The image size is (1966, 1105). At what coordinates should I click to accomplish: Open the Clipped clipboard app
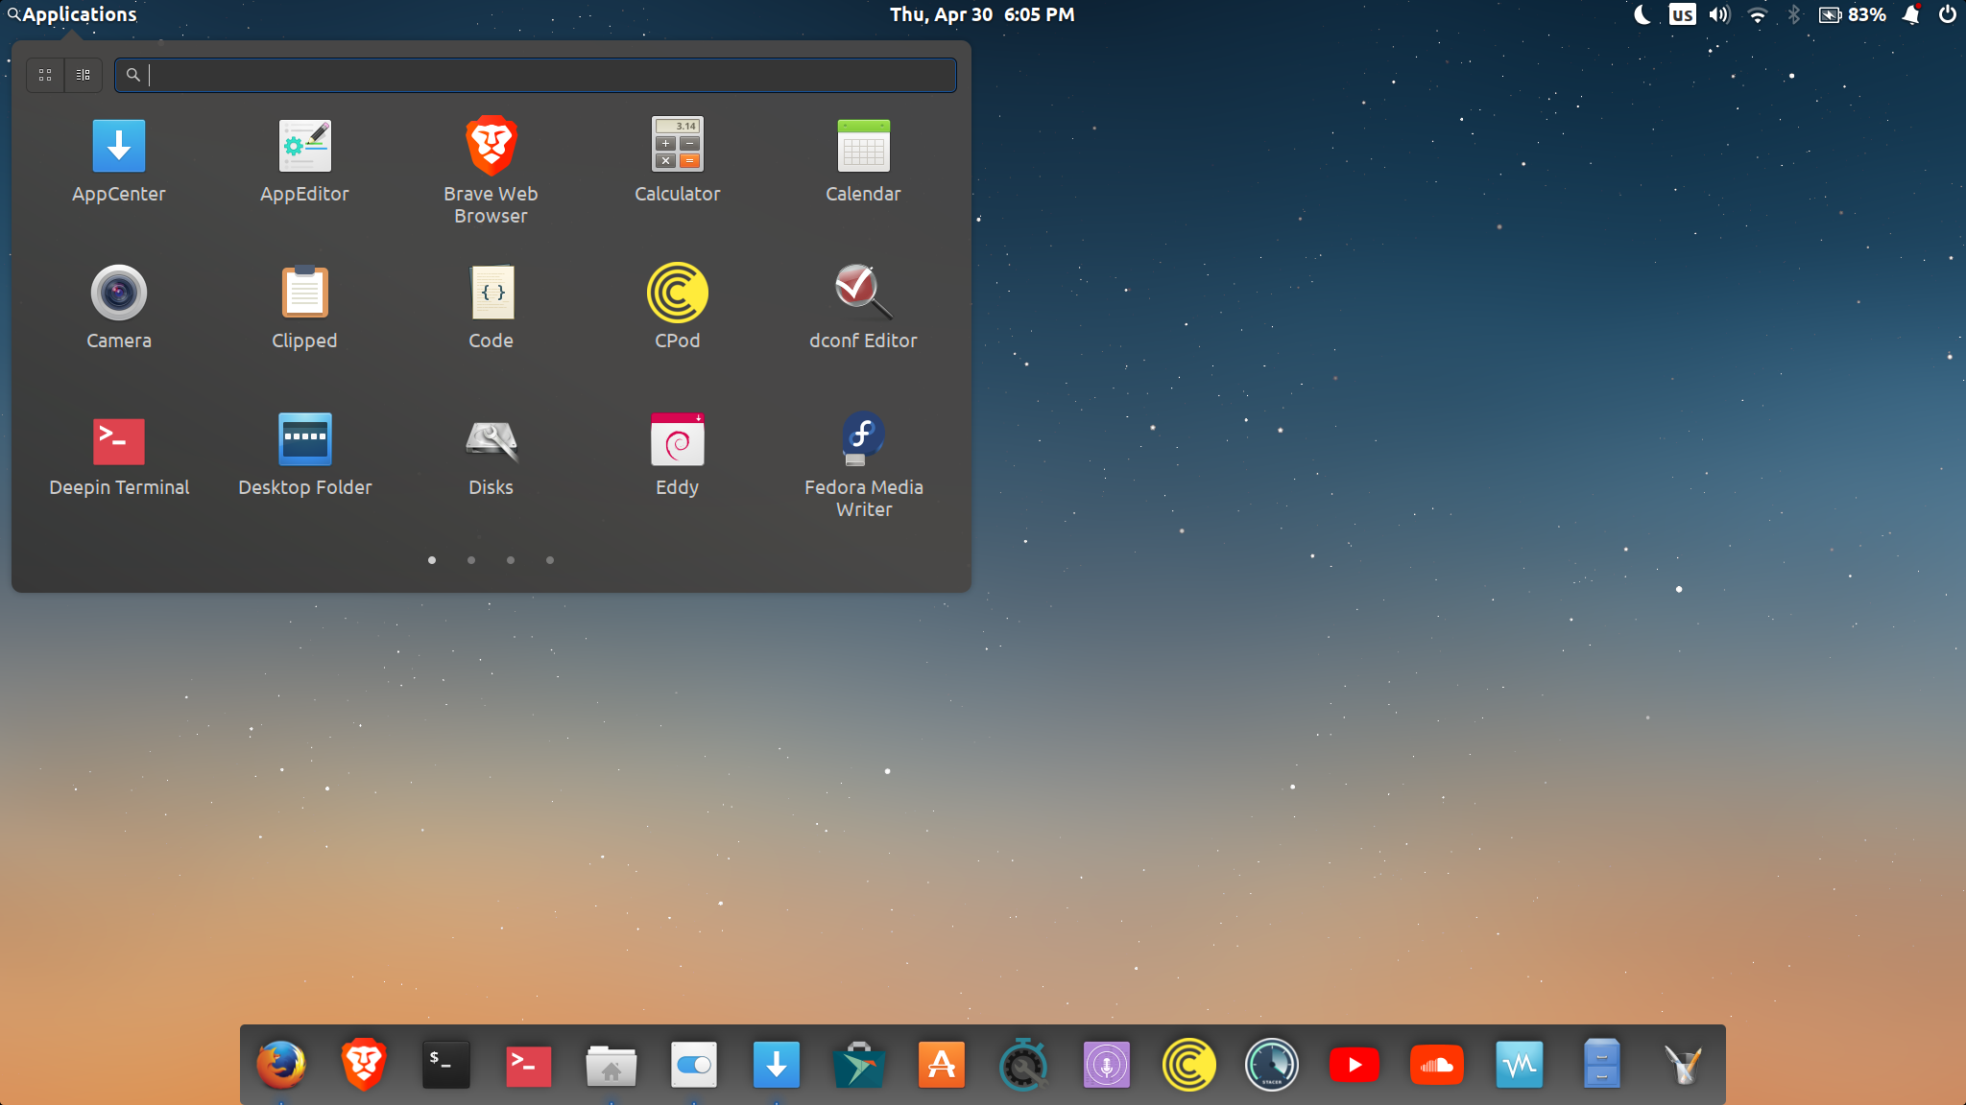(x=304, y=307)
